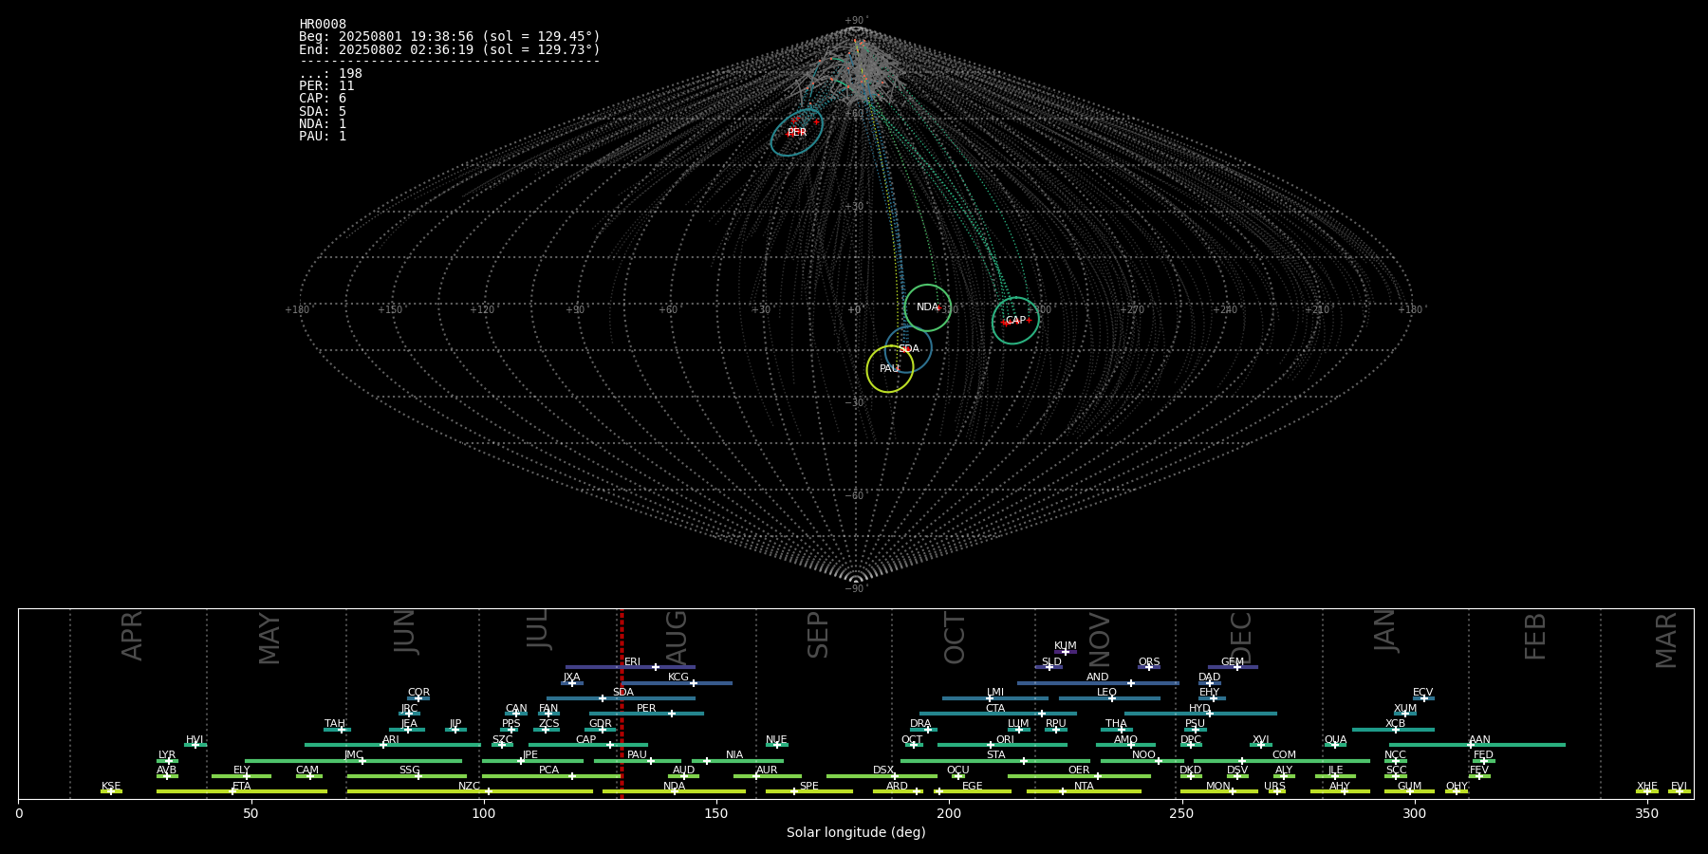1708x854 pixels.
Task: Click the URS shower label in timeline
Action: pos(1274,787)
